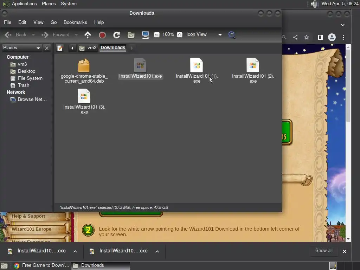Zoom in with the plus icon
360x270 pixels.
coord(180,35)
